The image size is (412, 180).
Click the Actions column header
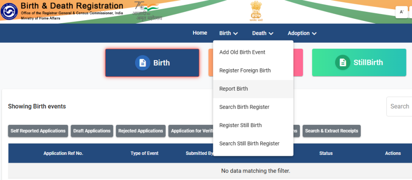pyautogui.click(x=393, y=153)
